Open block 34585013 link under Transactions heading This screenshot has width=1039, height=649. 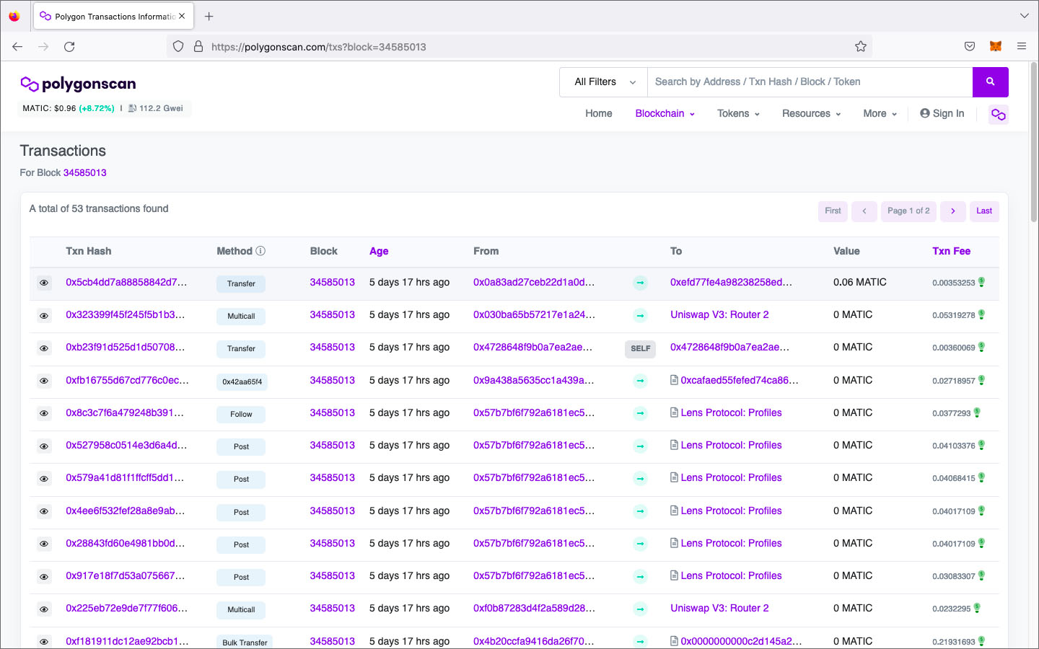pos(84,172)
